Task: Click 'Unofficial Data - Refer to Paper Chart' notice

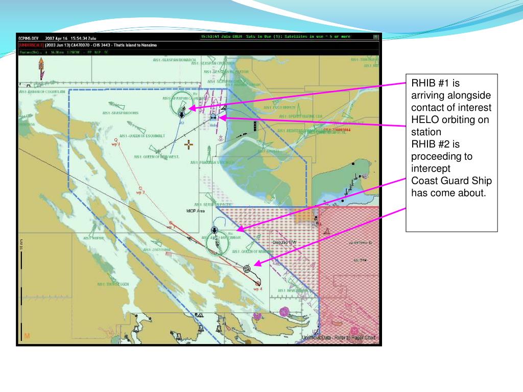Action: (339, 338)
